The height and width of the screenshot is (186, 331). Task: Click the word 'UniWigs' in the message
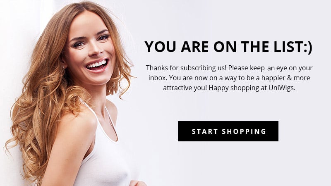coord(281,88)
